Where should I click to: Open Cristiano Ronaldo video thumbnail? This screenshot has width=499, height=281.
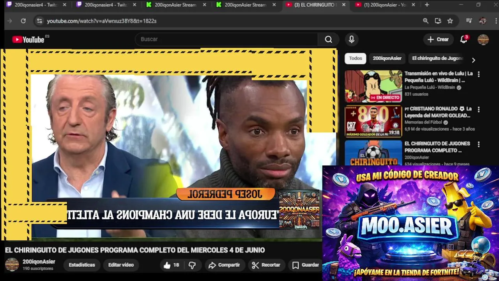click(373, 121)
